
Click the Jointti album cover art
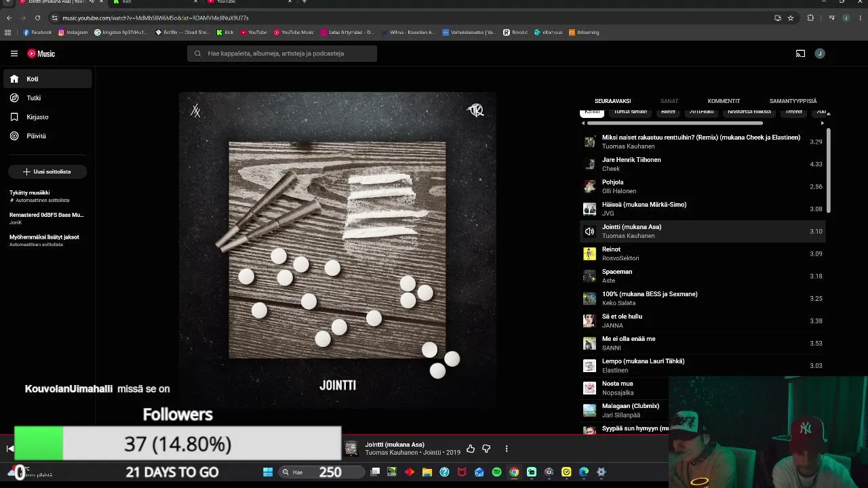pos(337,250)
